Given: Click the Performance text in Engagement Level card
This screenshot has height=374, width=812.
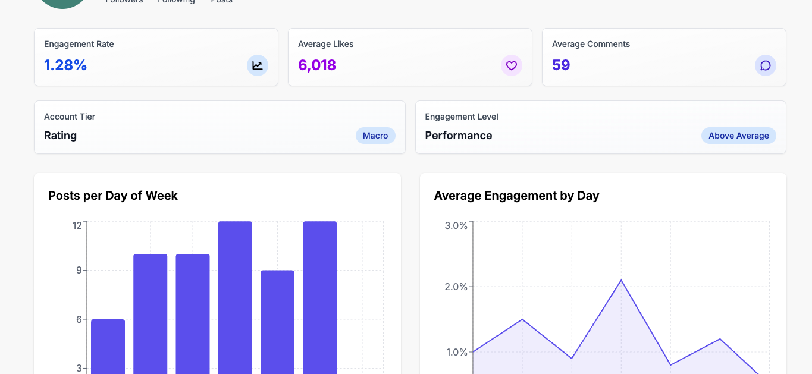Looking at the screenshot, I should [x=459, y=136].
